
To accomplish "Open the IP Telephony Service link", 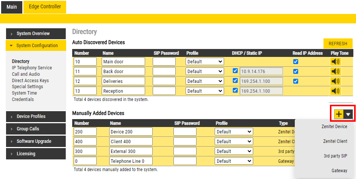I will [x=32, y=68].
